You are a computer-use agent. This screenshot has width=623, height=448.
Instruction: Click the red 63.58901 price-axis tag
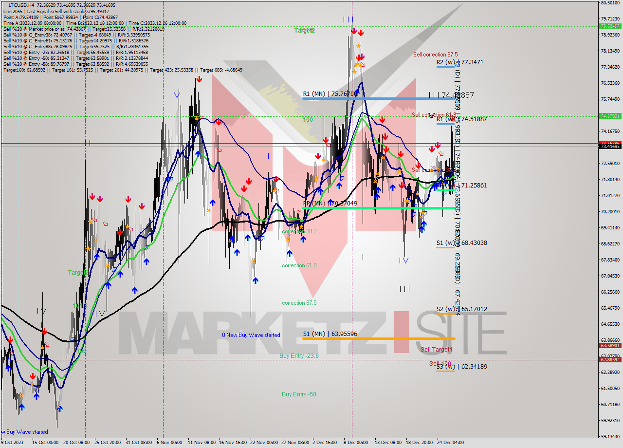click(610, 345)
